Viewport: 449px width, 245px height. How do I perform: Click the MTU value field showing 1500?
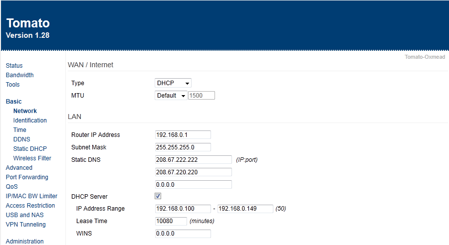tap(202, 96)
